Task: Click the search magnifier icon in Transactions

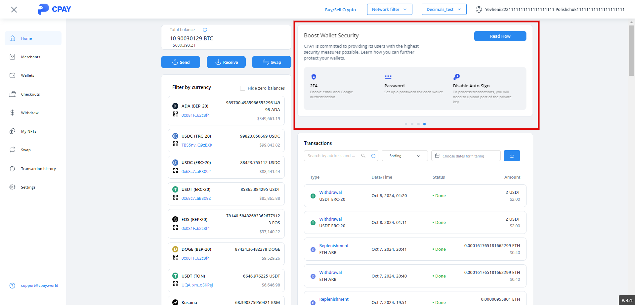Action: (363, 156)
